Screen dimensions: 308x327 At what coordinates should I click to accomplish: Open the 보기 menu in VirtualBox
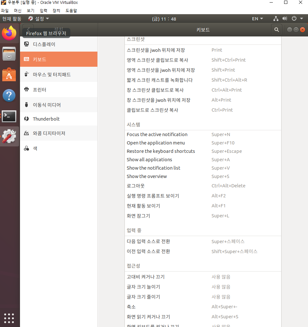coord(30,11)
